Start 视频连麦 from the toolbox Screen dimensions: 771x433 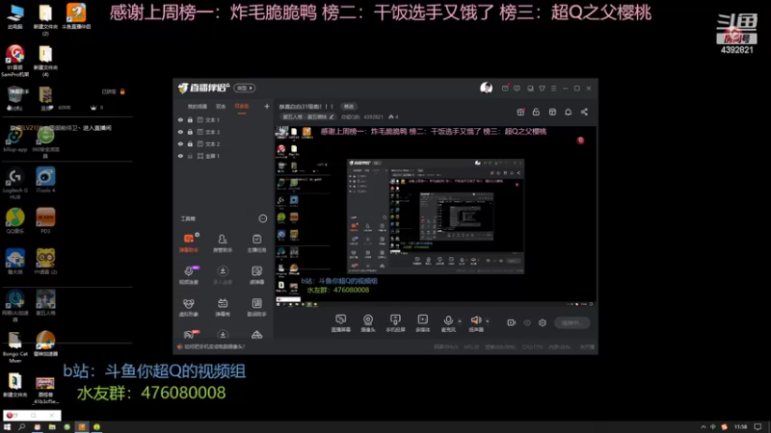(189, 275)
